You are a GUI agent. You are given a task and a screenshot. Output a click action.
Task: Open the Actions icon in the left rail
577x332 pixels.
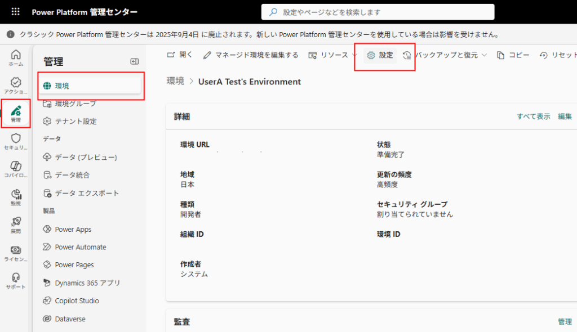[16, 86]
